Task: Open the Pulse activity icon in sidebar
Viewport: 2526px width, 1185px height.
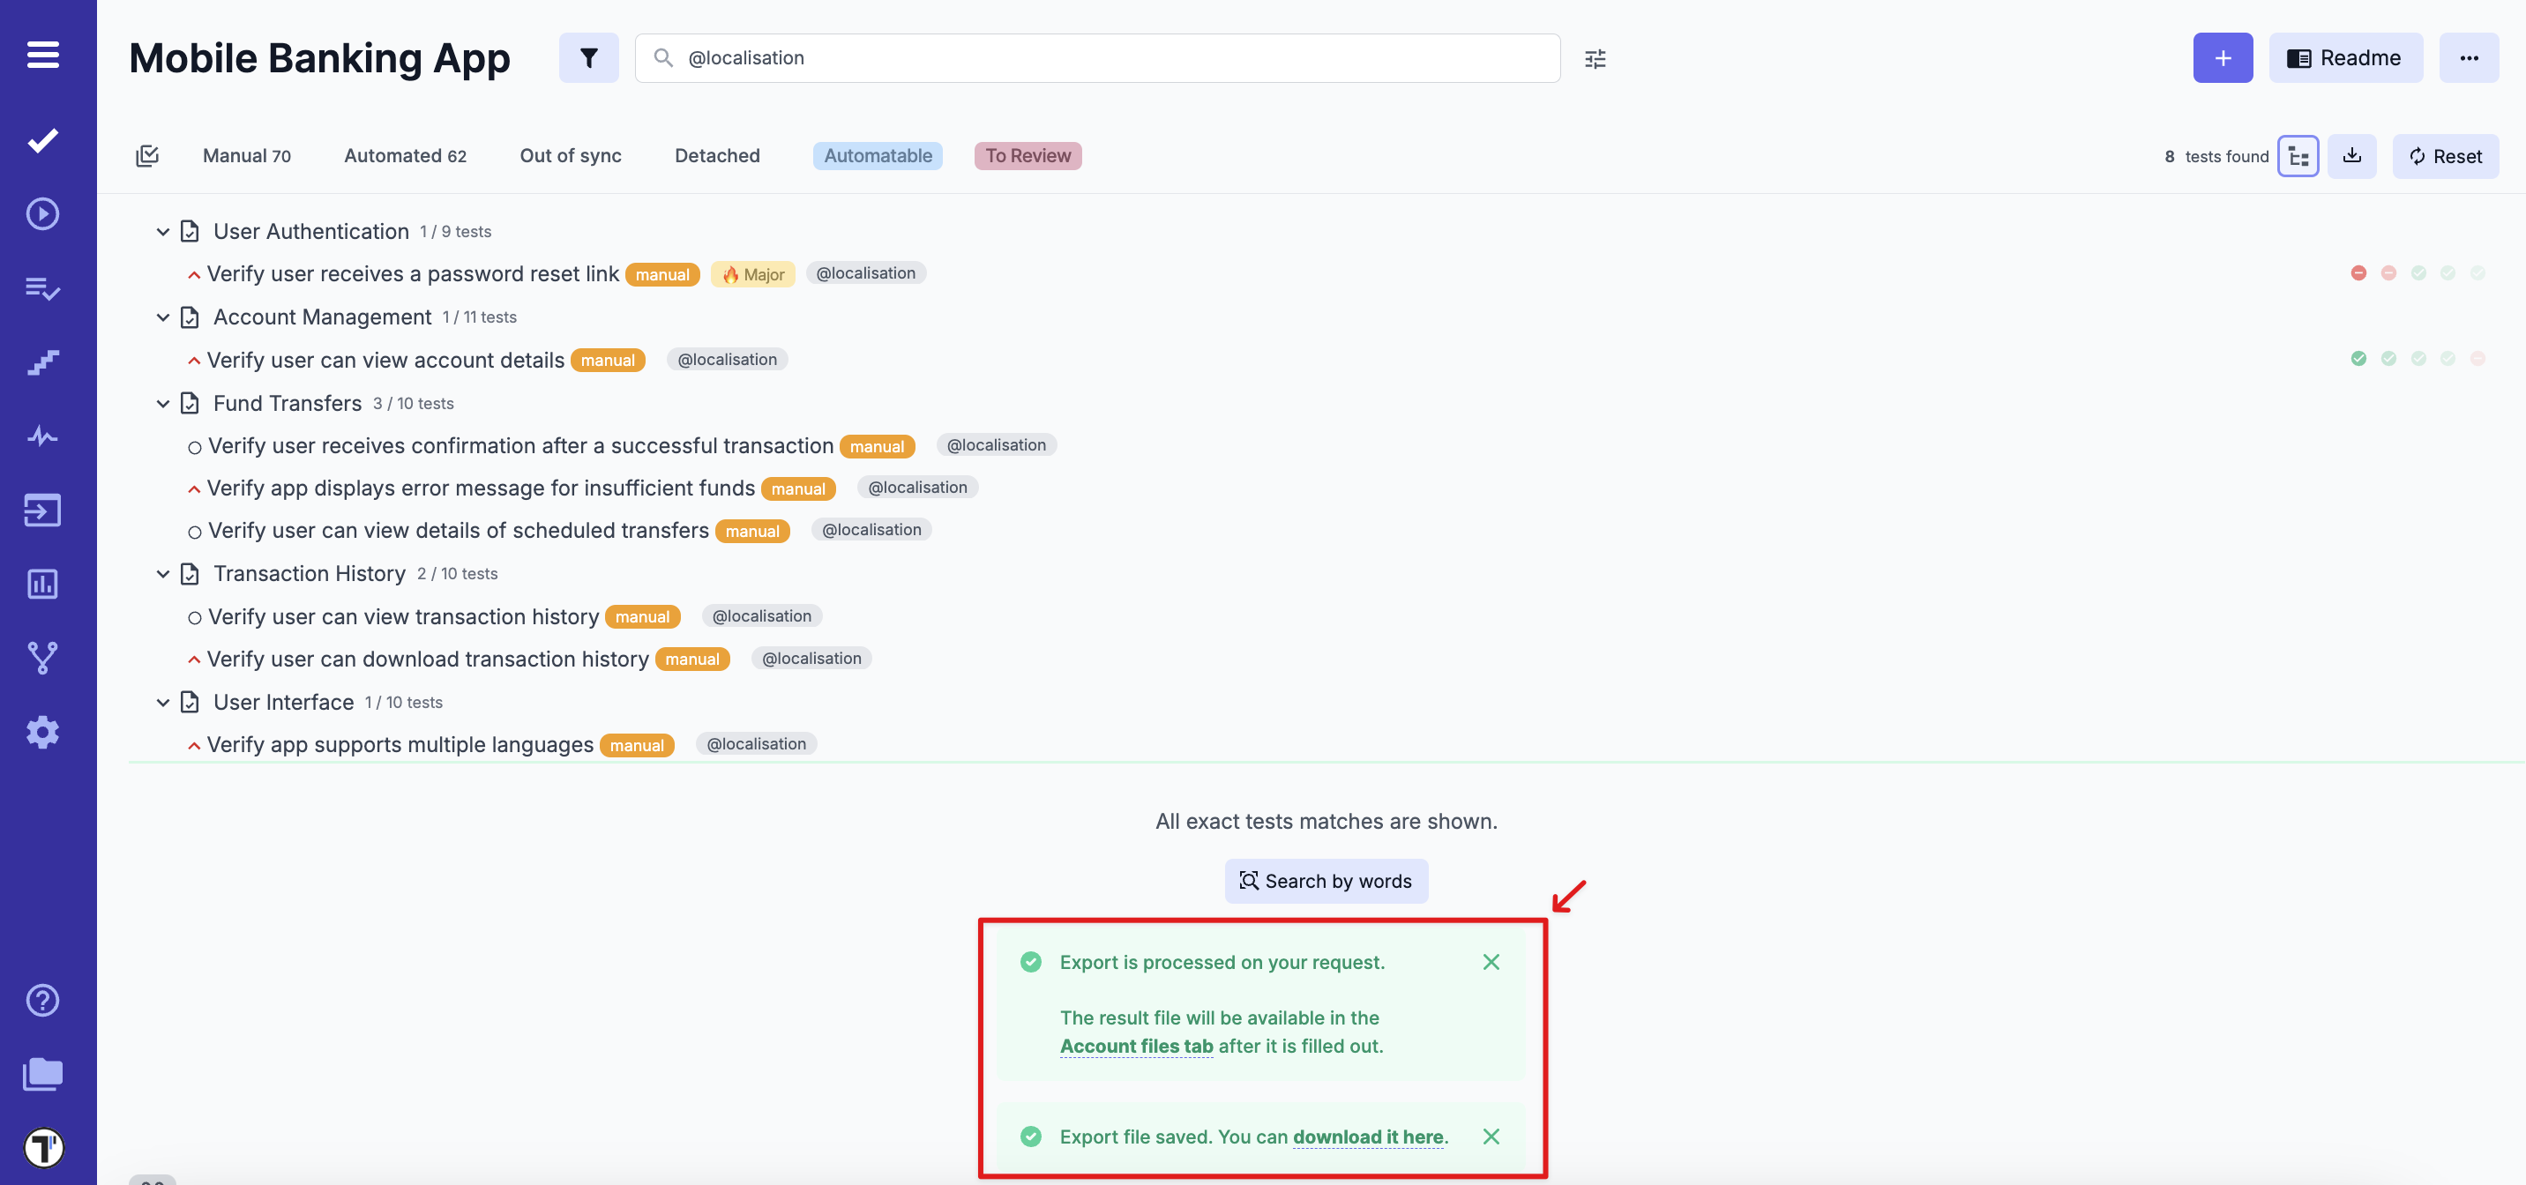Action: (x=42, y=436)
